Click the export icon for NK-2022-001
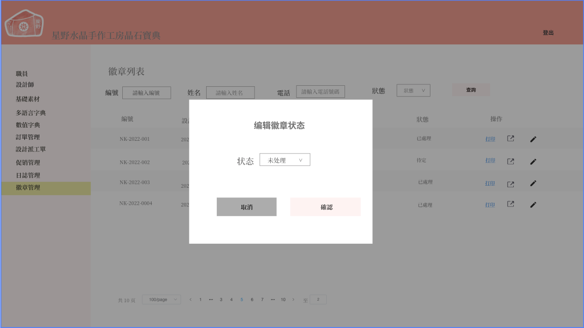 [x=511, y=139]
